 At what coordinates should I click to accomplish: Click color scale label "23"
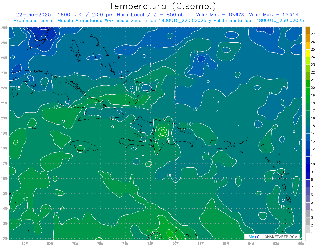coord(313,65)
